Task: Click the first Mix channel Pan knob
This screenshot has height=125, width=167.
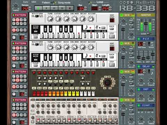Action: point(124,21)
